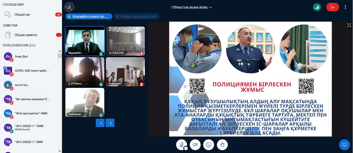The image size is (353, 153).
Task: Open the Облыстық ашық алаң title dropdown
Action: pyautogui.click(x=192, y=7)
